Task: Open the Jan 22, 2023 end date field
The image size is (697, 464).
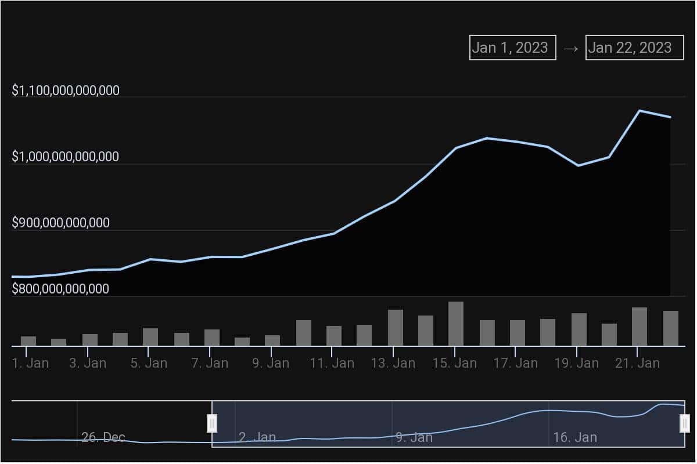Action: 635,48
